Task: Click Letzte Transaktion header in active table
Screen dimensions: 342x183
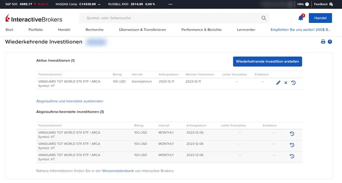Action: point(235,74)
